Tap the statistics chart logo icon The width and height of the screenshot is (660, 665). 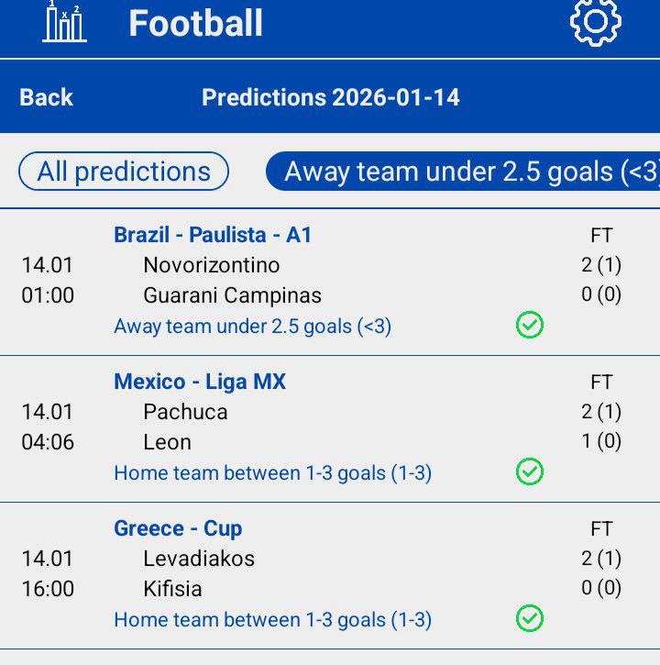[x=64, y=22]
